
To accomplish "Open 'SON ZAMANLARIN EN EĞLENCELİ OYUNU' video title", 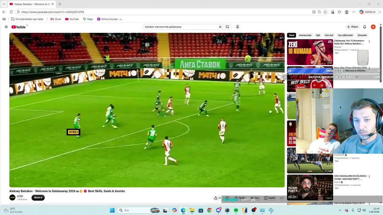I will (x=350, y=178).
